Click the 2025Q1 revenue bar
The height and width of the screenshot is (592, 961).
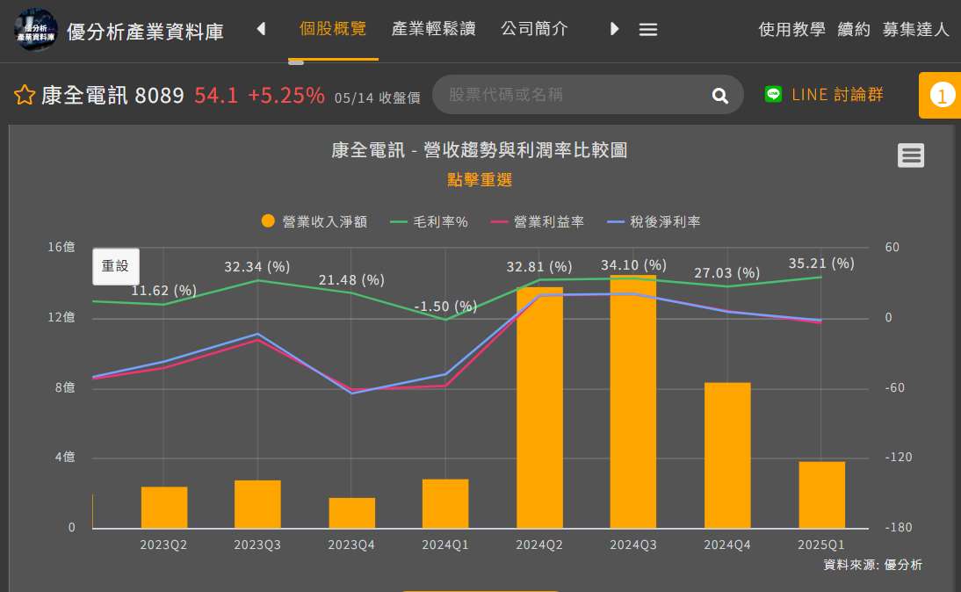coord(822,495)
